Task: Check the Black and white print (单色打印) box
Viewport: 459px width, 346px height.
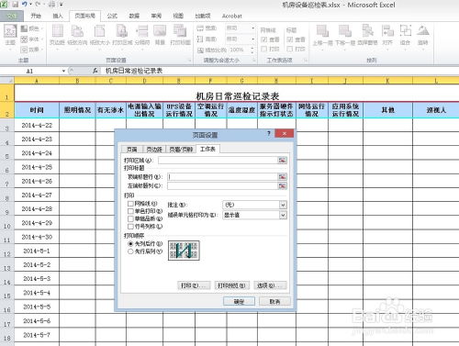Action: (130, 211)
